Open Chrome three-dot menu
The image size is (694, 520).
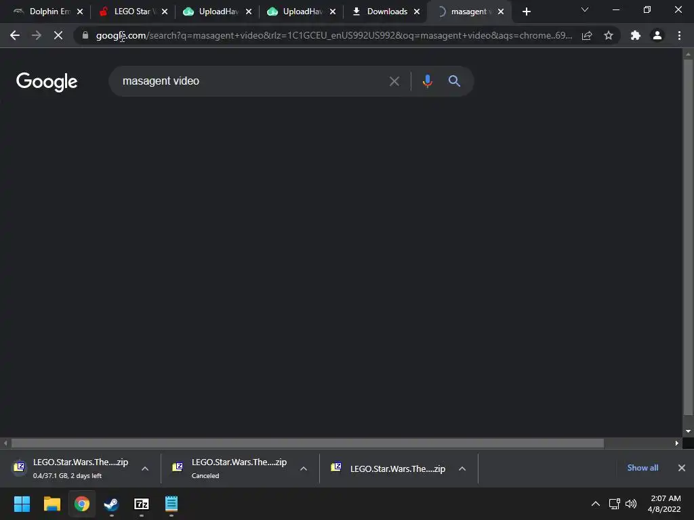(x=679, y=35)
